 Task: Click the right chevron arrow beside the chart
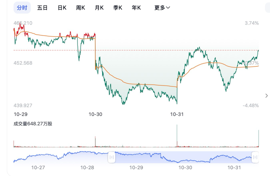(x=266, y=96)
